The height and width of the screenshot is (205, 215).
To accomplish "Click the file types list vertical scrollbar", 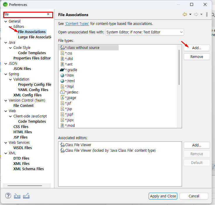I will (179, 67).
